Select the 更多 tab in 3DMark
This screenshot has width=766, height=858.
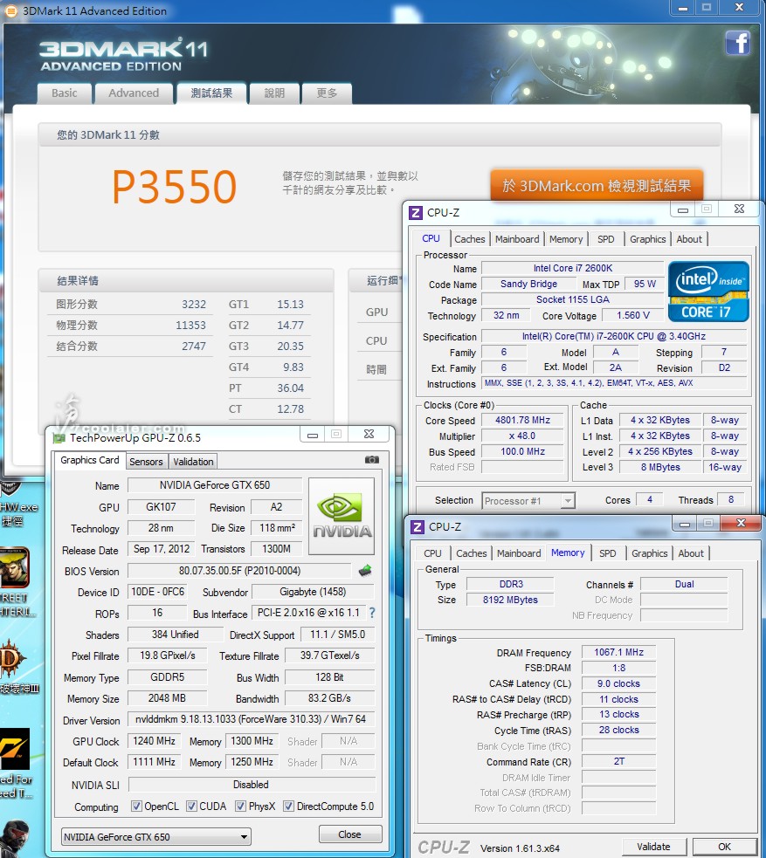(x=327, y=93)
